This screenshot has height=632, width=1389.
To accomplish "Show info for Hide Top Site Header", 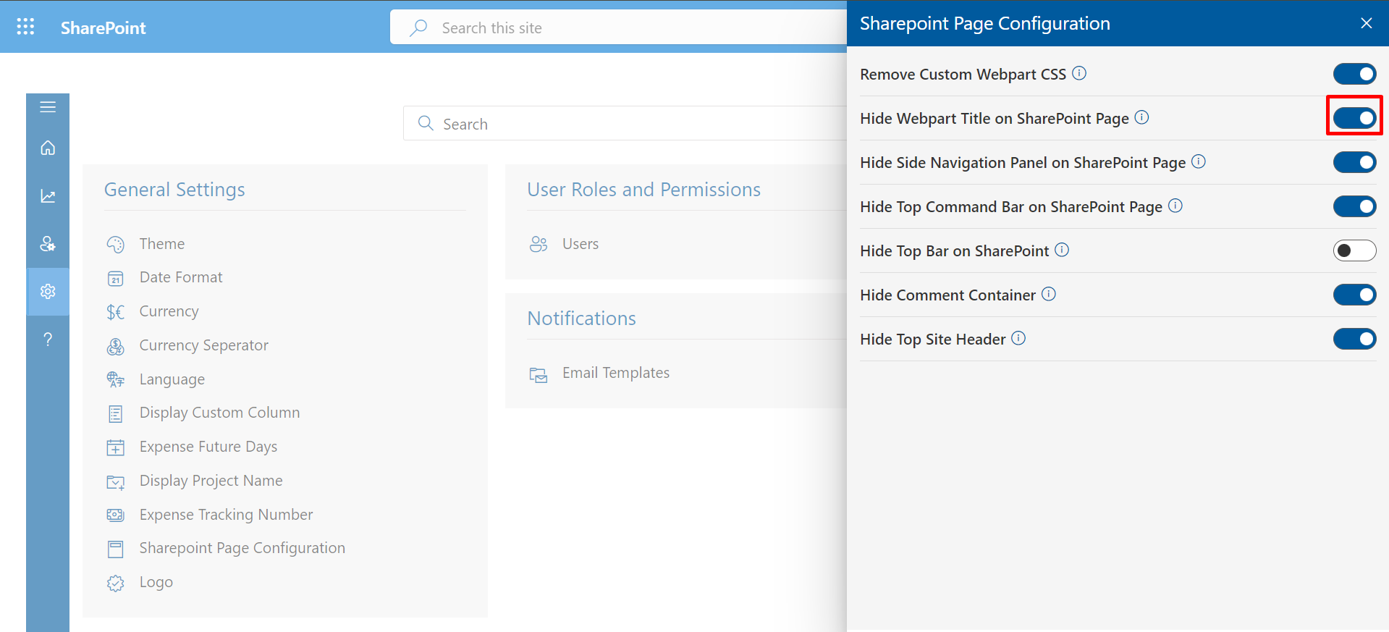I will 1018,338.
